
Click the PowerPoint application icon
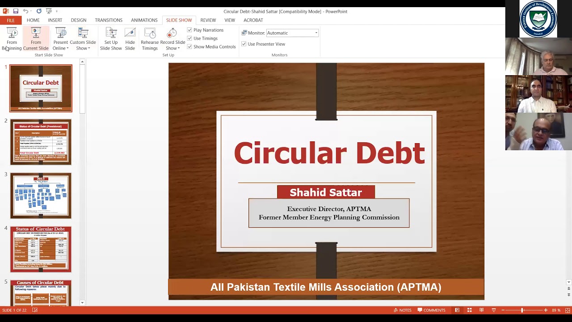click(x=6, y=11)
